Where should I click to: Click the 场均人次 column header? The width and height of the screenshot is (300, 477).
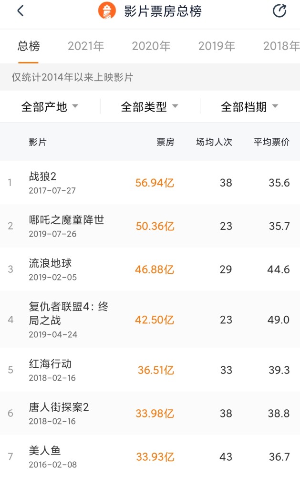pyautogui.click(x=214, y=142)
